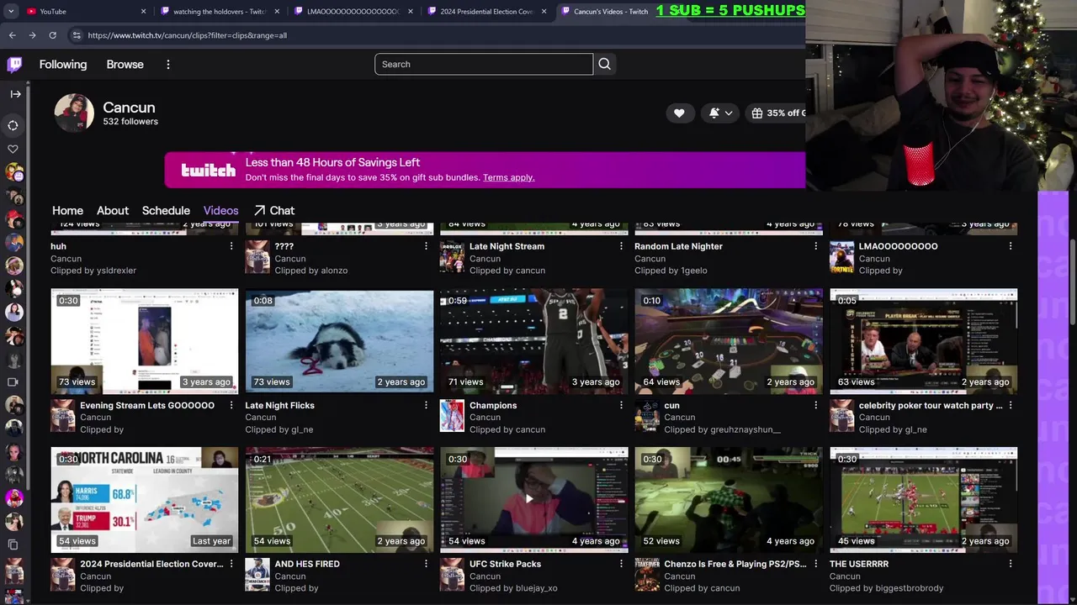Play the Late Night Flicks dog thumbnail
The height and width of the screenshot is (605, 1077).
click(x=339, y=341)
